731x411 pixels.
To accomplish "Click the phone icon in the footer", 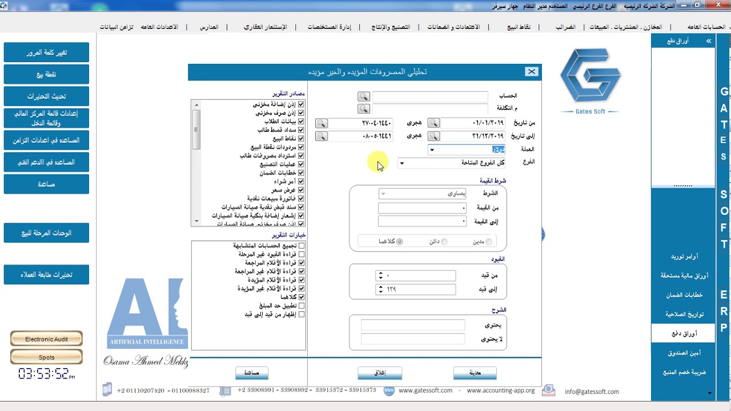I will click(107, 390).
